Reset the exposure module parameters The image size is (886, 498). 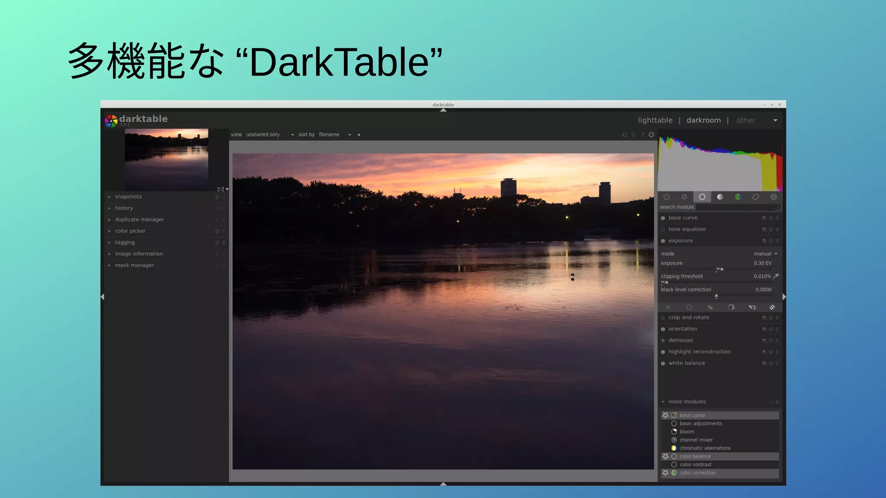click(770, 241)
